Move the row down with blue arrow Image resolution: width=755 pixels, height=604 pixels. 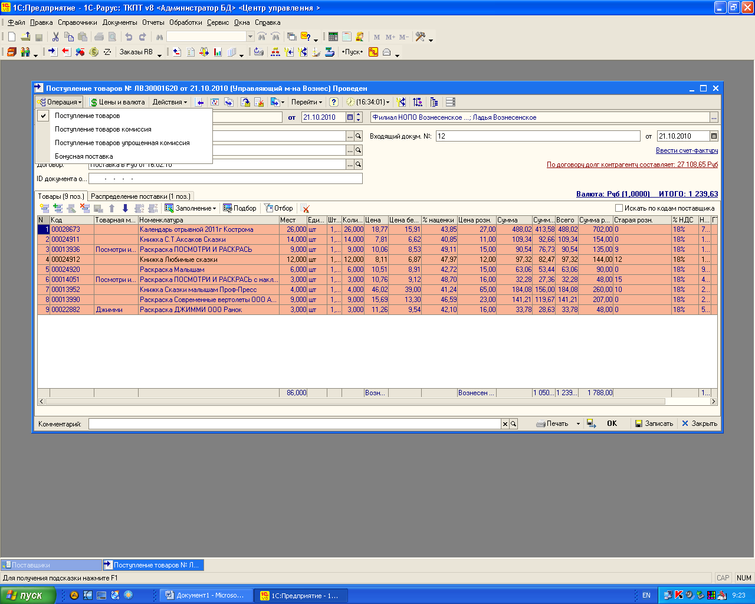click(125, 208)
